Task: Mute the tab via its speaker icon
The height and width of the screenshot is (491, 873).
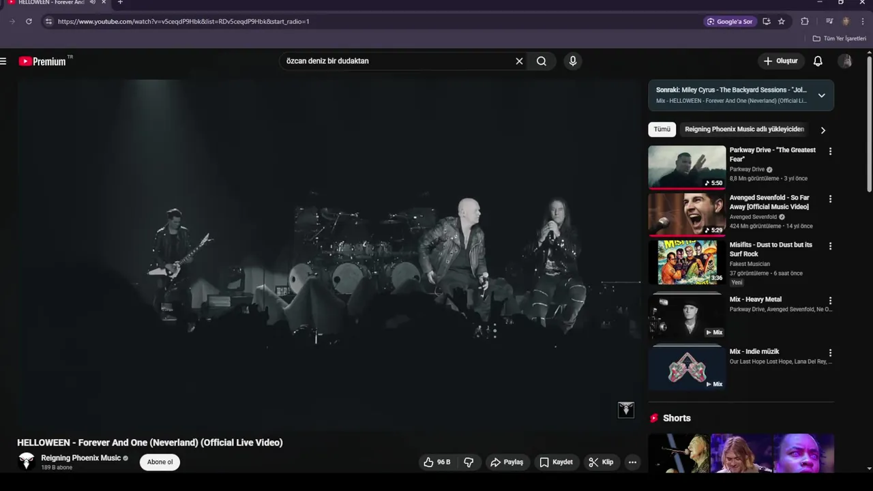Action: 92,2
